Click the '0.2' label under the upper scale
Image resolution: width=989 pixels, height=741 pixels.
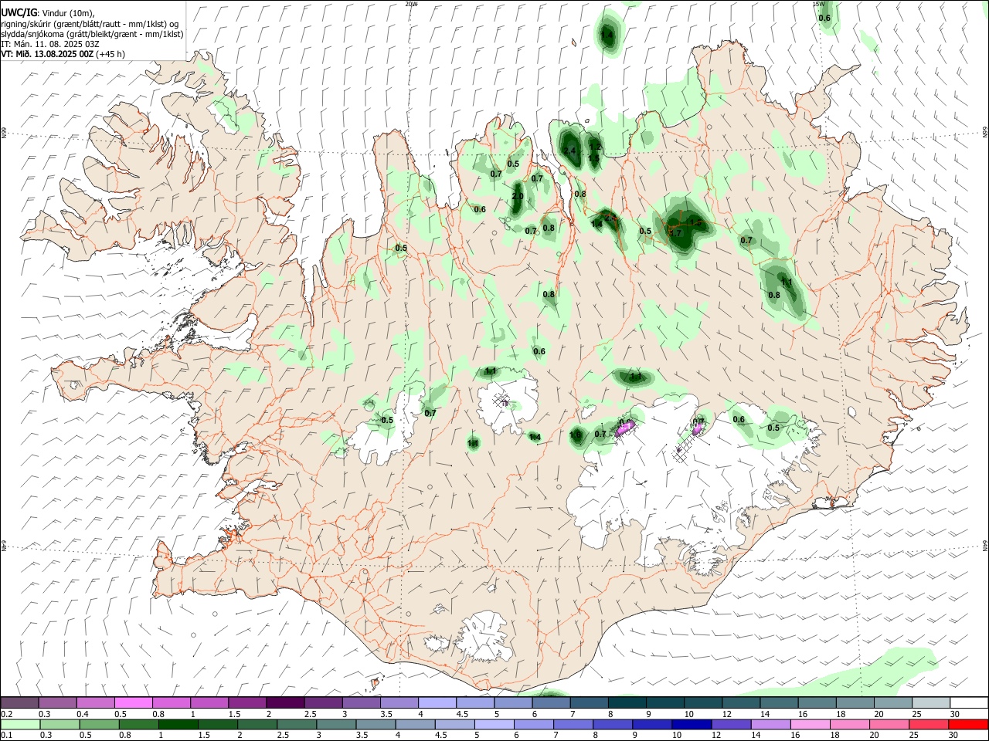tap(6, 713)
